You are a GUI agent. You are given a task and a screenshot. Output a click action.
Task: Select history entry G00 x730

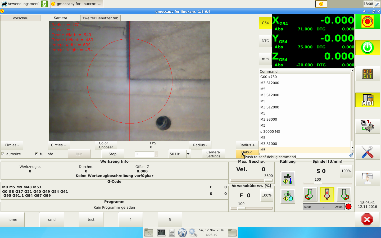pos(305,77)
